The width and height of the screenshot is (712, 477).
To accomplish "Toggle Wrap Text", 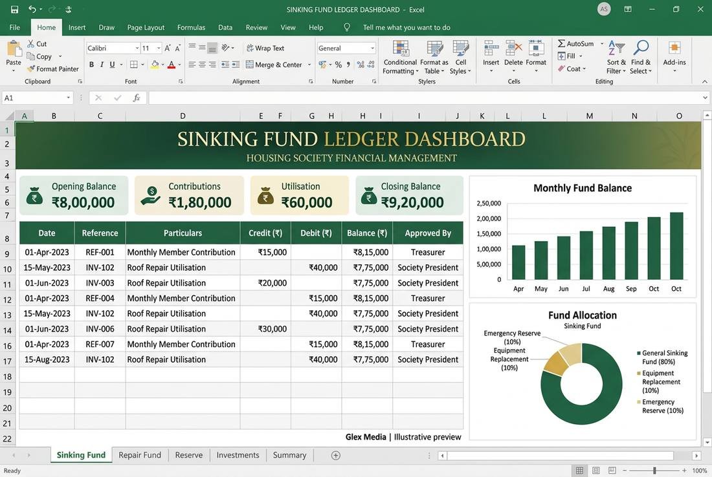I will 265,48.
